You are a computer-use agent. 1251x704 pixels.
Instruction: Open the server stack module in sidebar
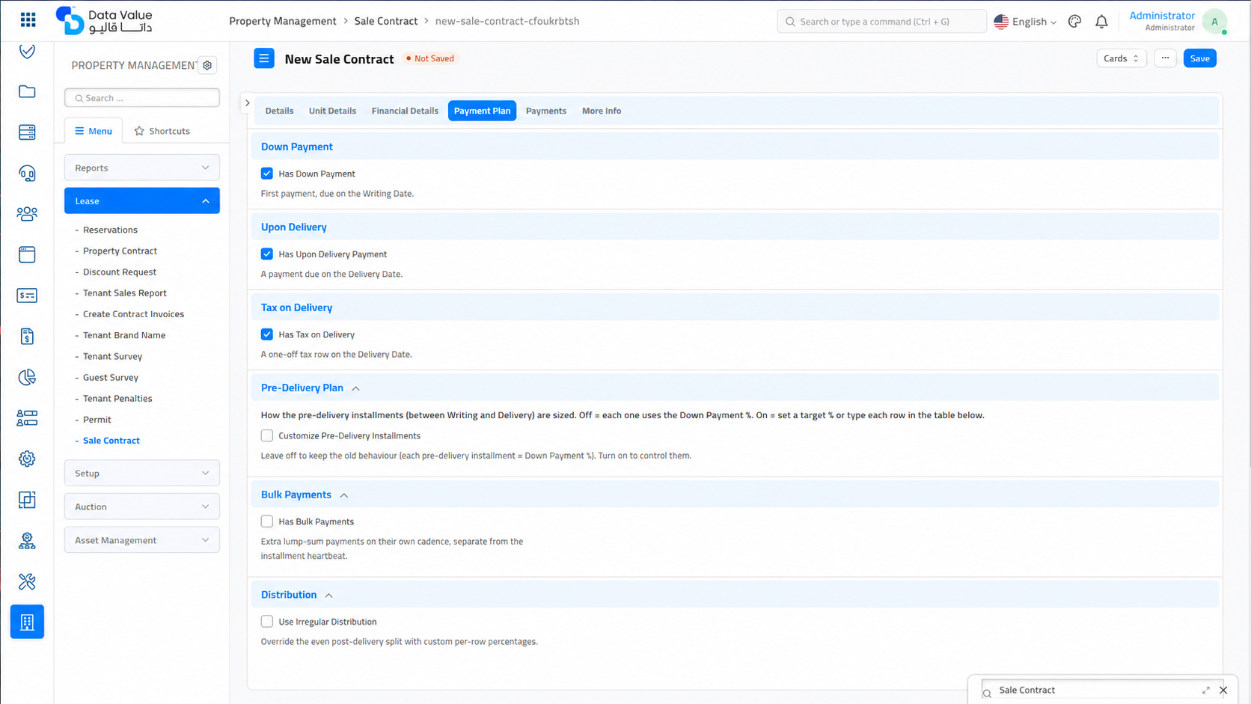click(x=27, y=132)
